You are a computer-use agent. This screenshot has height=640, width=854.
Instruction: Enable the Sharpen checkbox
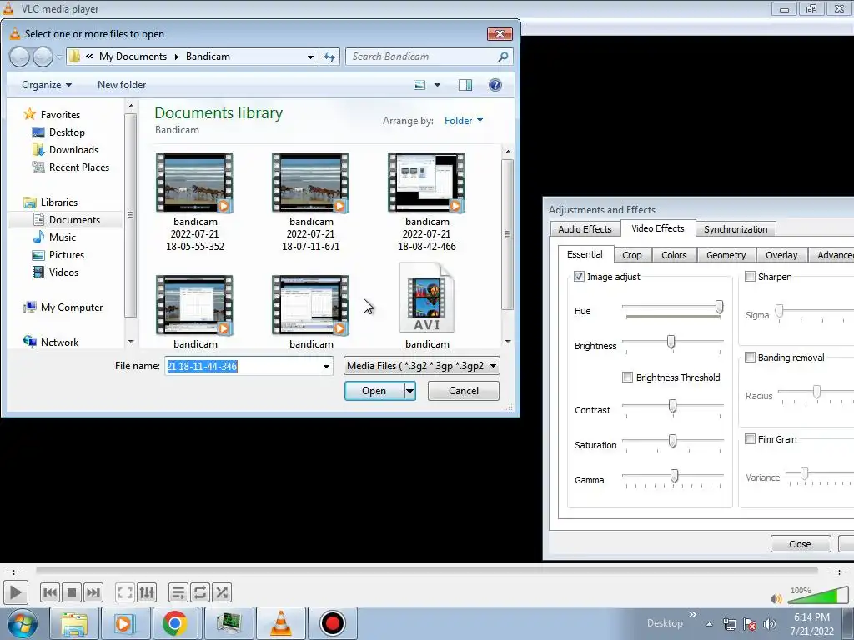coord(750,277)
